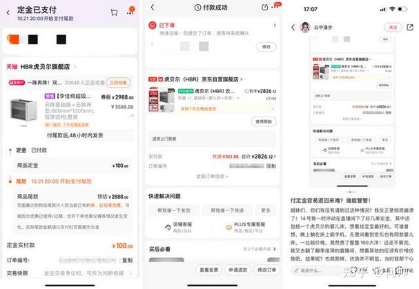This screenshot has height=289, width=419.
Task: Follow the author with 关注 button
Action: point(393,27)
